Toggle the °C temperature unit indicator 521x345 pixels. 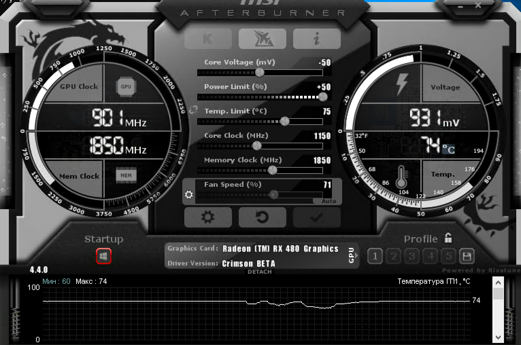(448, 149)
